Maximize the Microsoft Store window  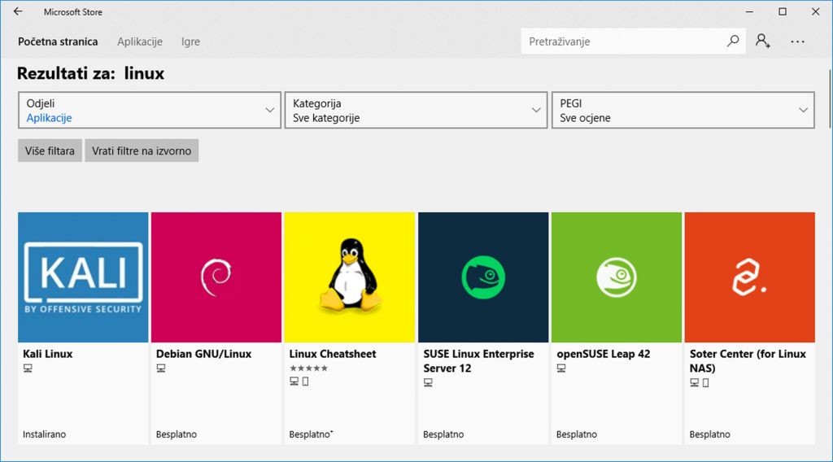coord(783,11)
